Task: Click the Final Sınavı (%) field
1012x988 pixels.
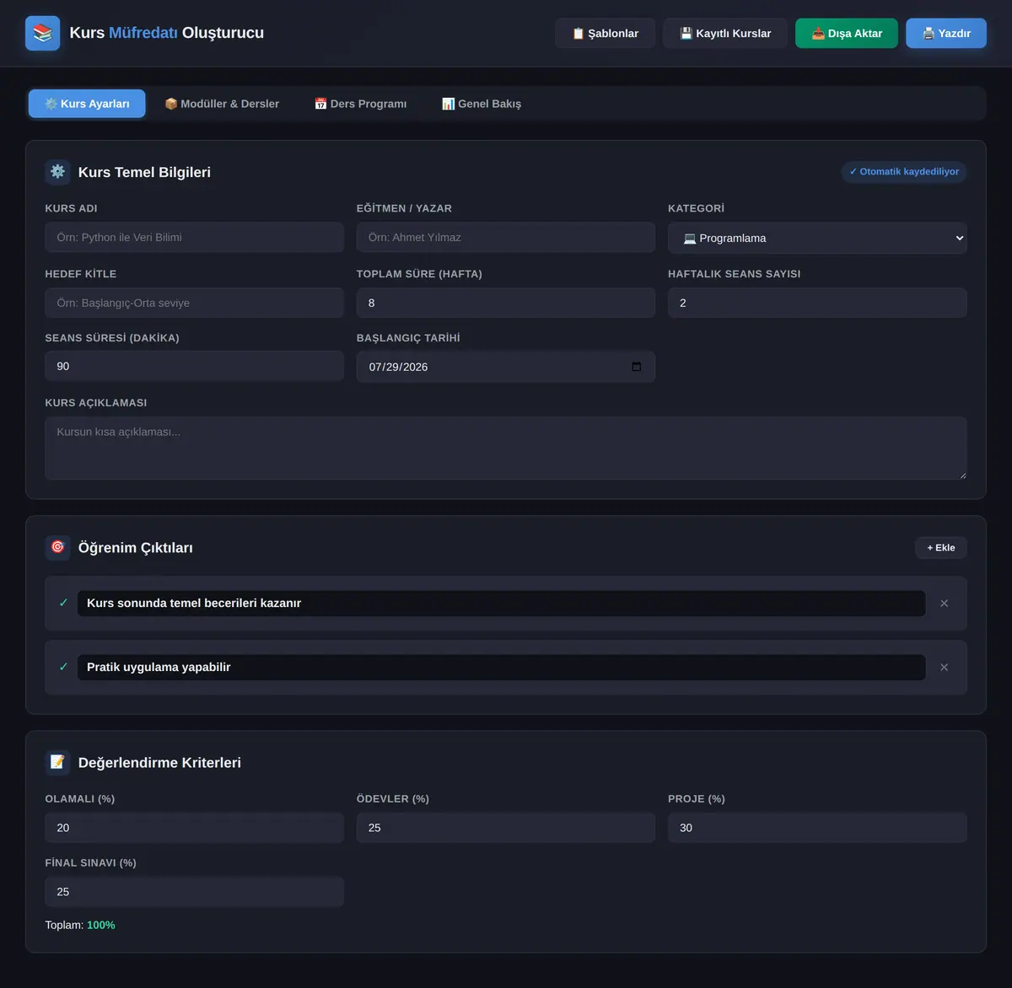Action: [x=194, y=892]
